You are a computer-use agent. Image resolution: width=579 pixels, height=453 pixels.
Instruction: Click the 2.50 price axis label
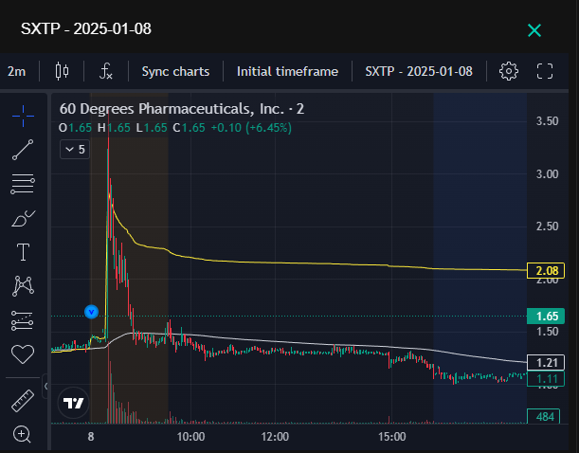click(x=547, y=226)
